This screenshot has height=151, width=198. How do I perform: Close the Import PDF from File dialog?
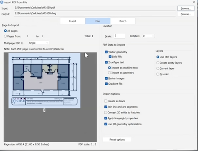(194, 2)
